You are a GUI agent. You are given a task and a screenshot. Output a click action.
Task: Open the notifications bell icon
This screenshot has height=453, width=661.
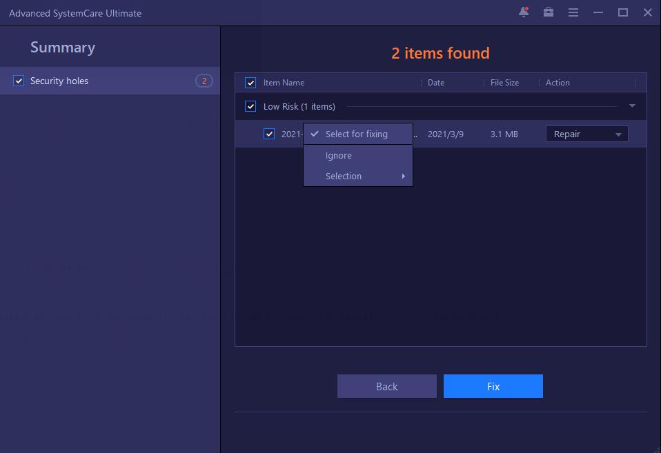[x=524, y=12]
